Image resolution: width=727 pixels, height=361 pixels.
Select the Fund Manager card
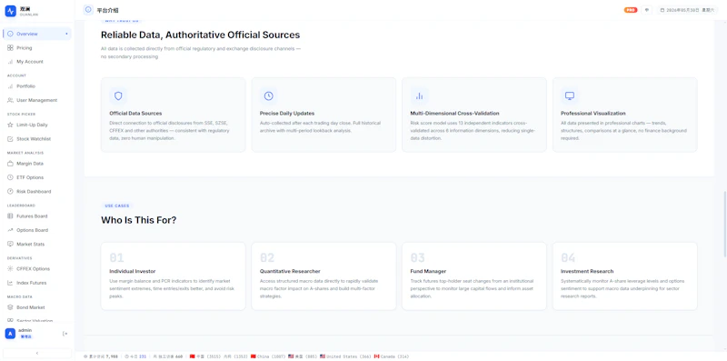(473, 276)
